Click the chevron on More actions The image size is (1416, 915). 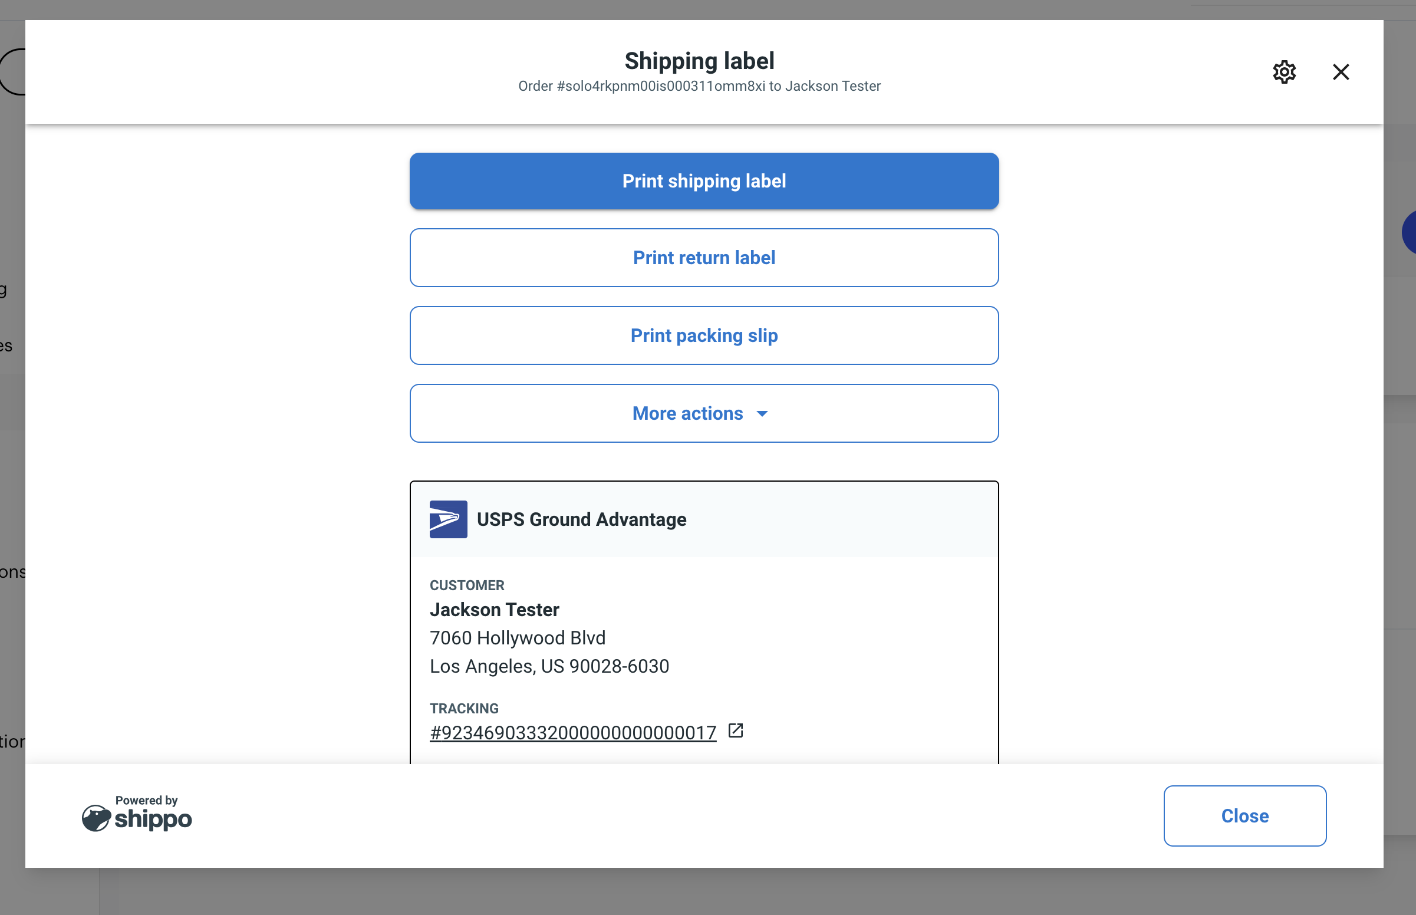click(762, 414)
